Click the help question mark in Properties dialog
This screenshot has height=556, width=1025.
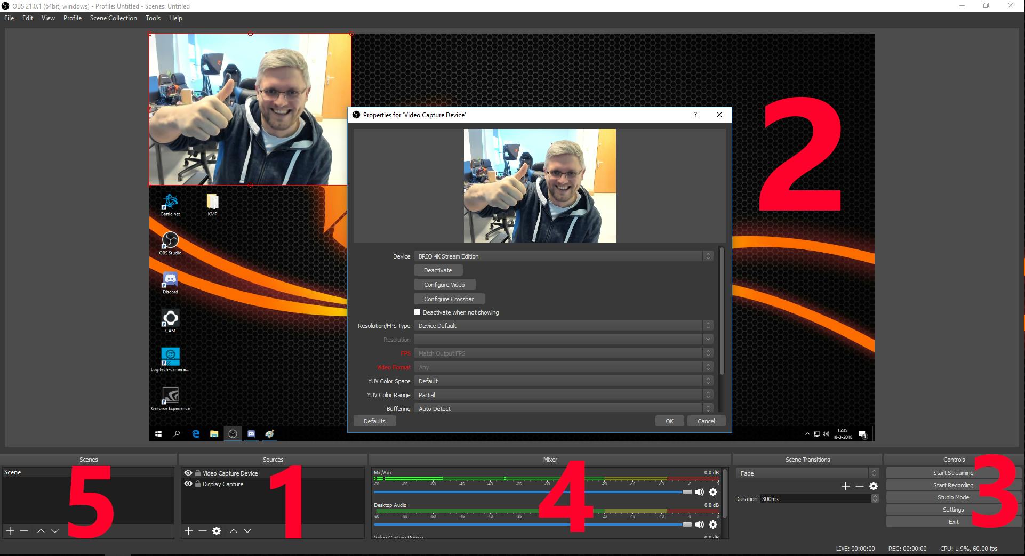point(695,115)
